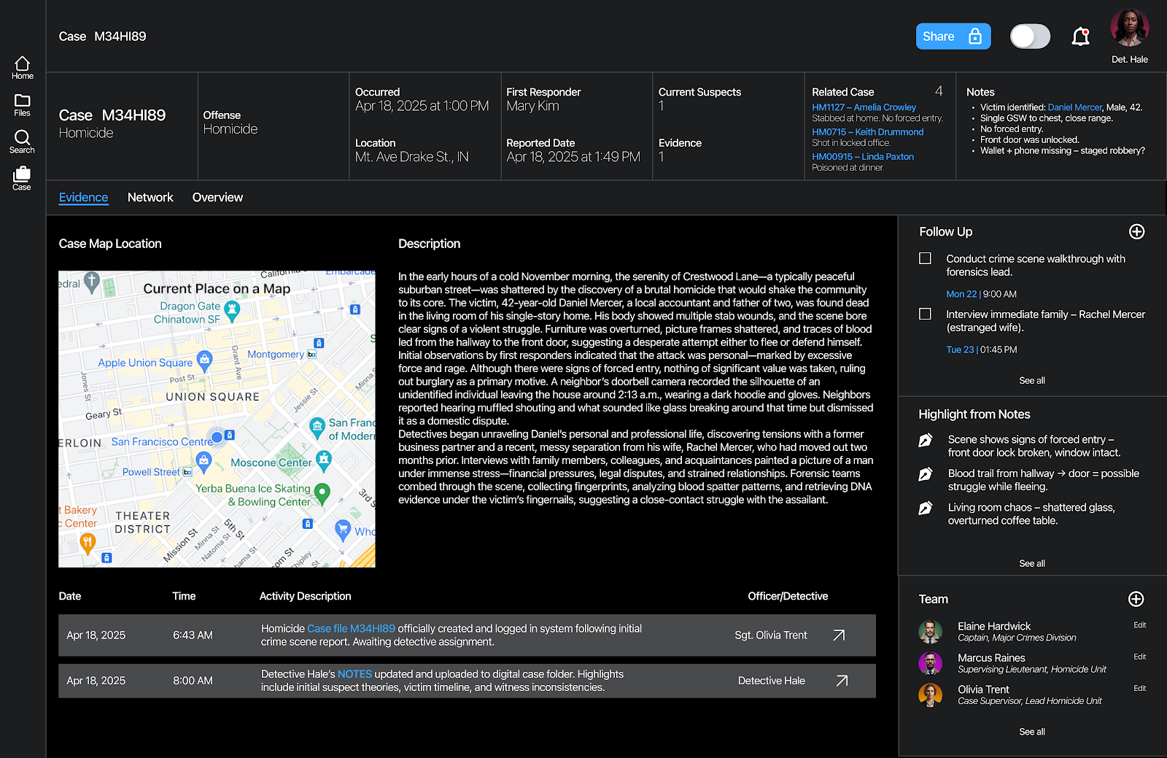Viewport: 1167px width, 758px height.
Task: Click the forced entry highlight pen icon
Action: tap(926, 440)
